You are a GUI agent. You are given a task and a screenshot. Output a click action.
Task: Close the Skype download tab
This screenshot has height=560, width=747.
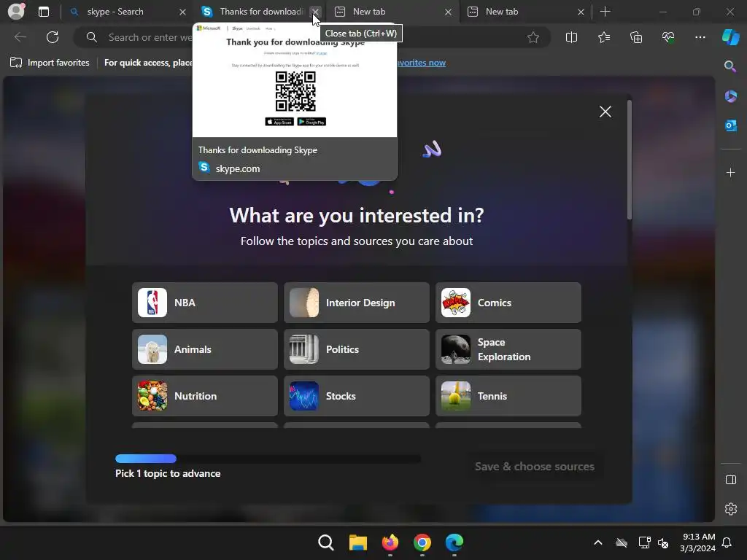click(315, 12)
